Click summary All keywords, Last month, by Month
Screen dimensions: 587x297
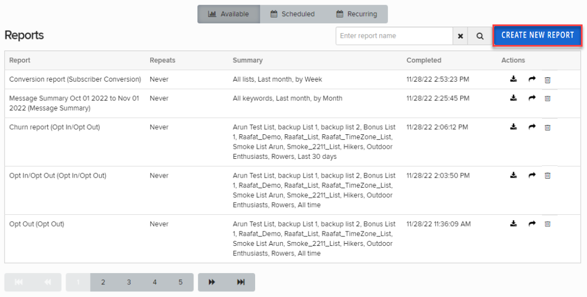287,98
